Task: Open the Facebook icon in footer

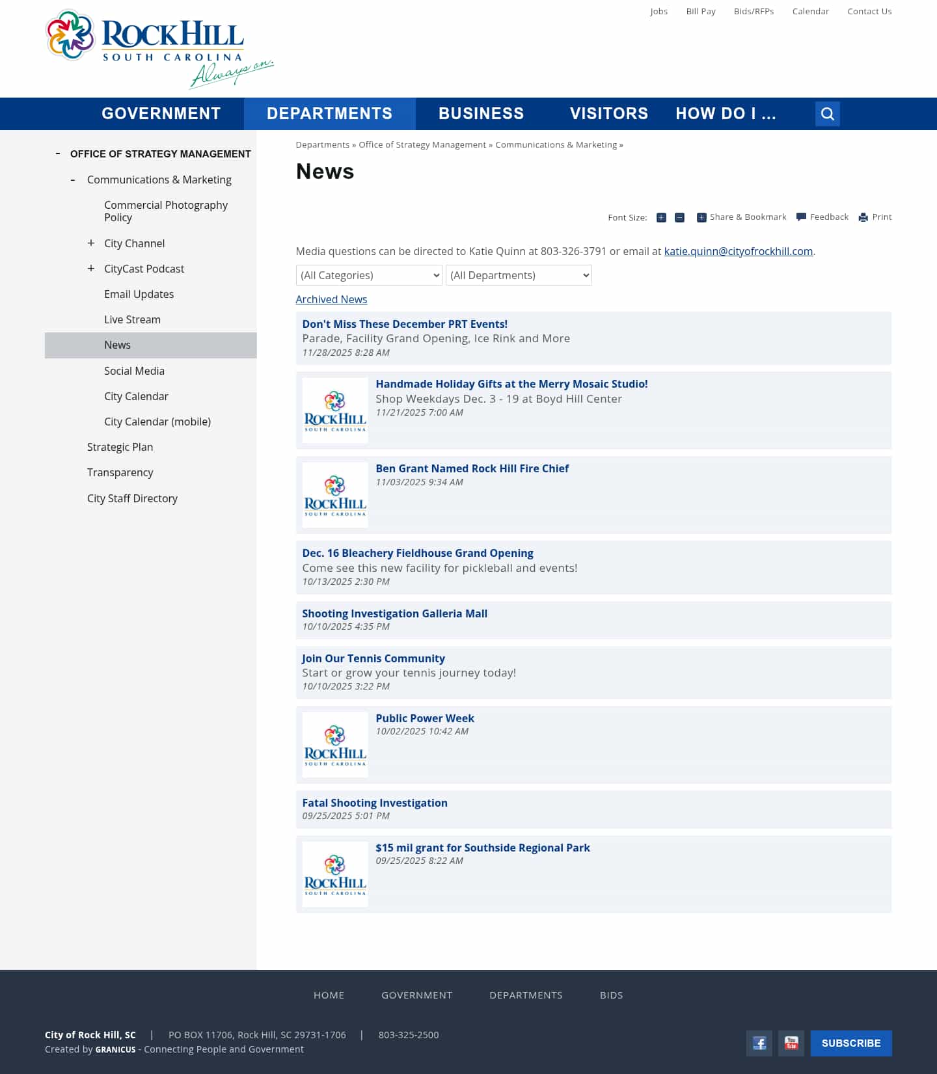Action: [x=759, y=1043]
